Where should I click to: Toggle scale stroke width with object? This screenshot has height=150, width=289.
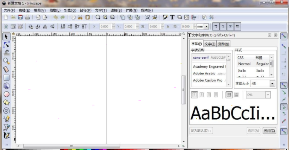[216, 26]
